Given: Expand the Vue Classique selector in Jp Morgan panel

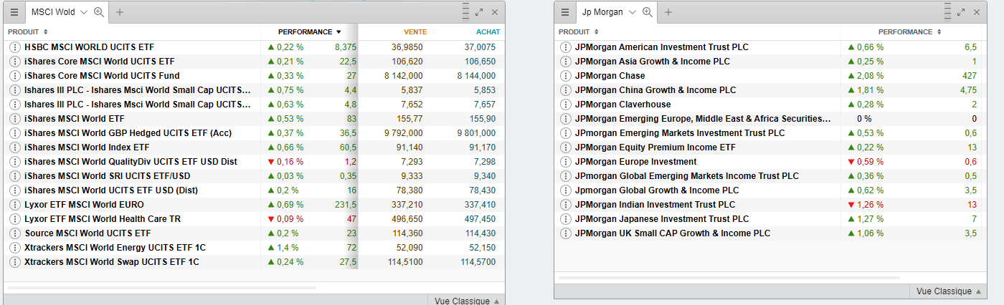Looking at the screenshot, I should point(948,291).
